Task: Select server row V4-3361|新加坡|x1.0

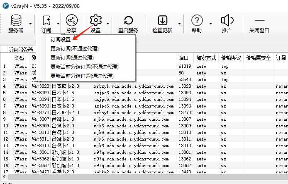Action: pyautogui.click(x=144, y=152)
